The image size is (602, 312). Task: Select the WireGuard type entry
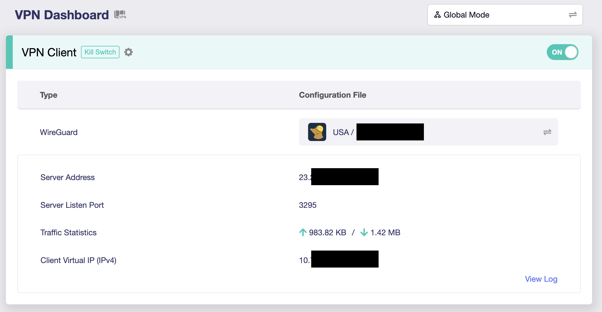(59, 132)
